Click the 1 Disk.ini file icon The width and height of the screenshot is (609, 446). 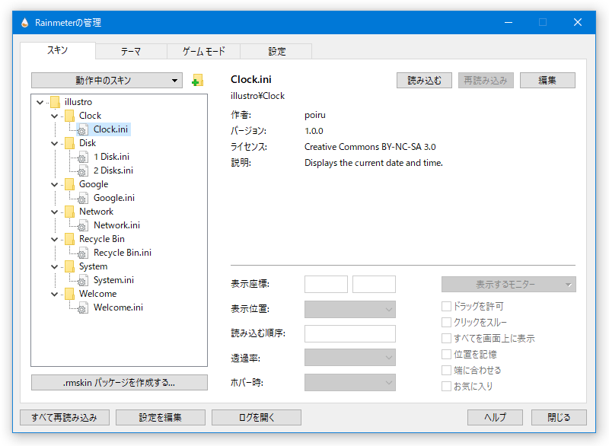[x=83, y=157]
